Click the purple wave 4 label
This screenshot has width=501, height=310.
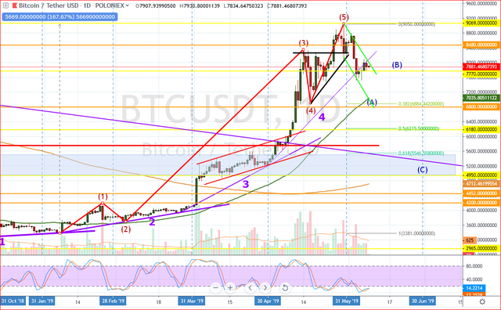point(322,117)
